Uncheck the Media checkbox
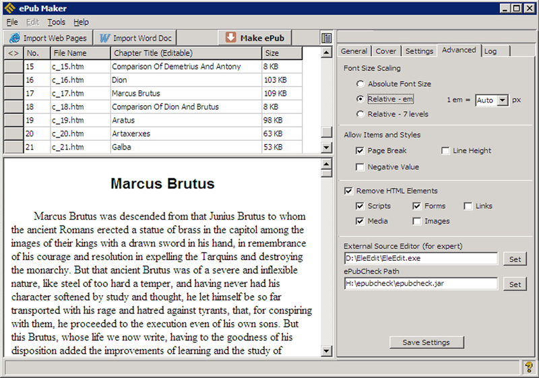 360,221
